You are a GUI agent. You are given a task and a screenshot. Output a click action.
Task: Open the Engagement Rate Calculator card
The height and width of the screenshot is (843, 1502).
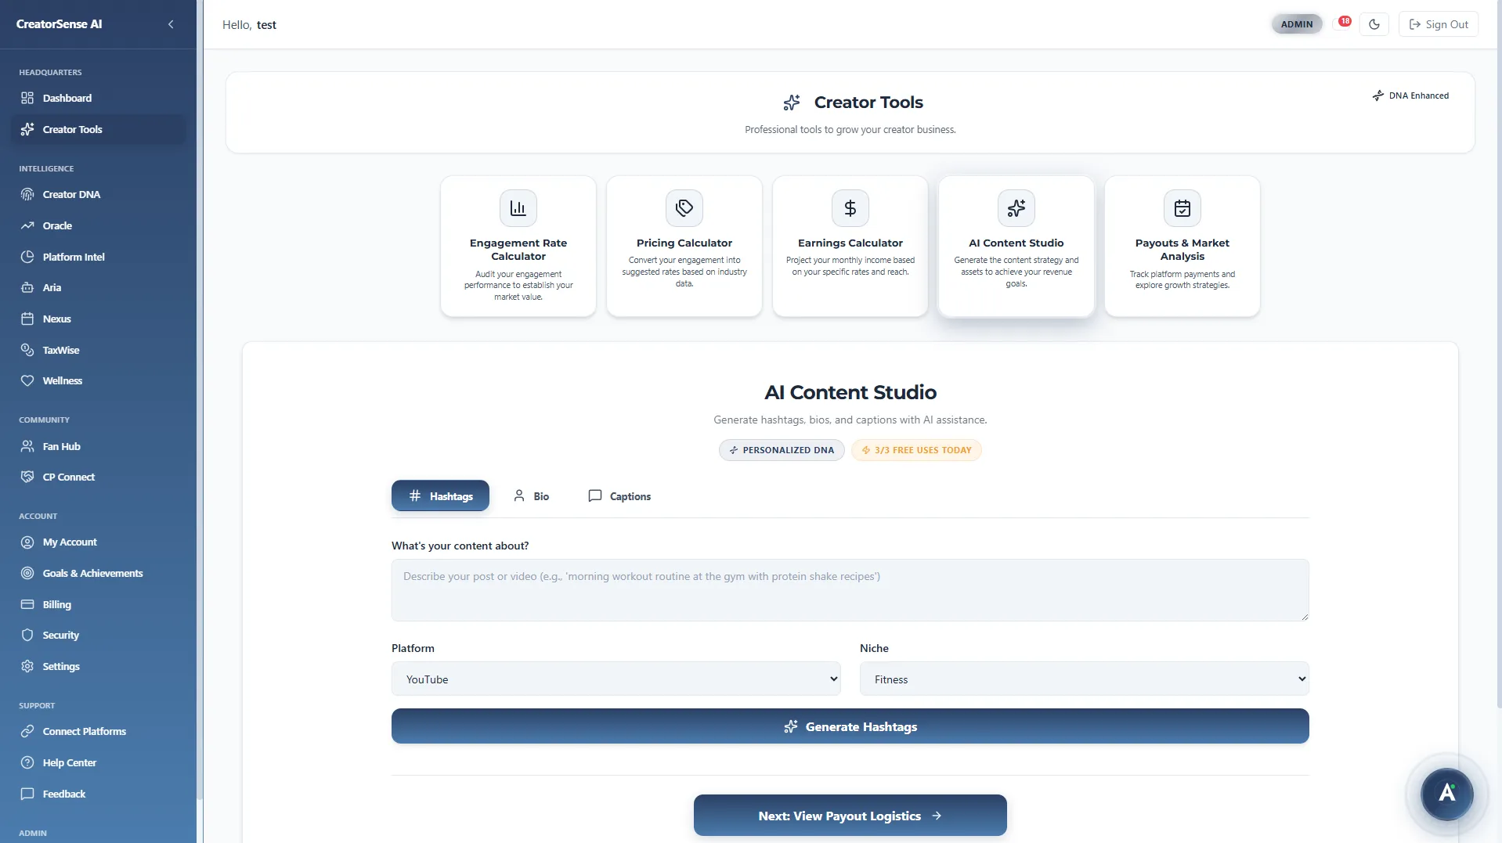[518, 246]
